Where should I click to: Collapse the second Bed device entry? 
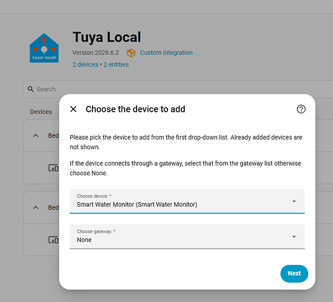(x=36, y=207)
